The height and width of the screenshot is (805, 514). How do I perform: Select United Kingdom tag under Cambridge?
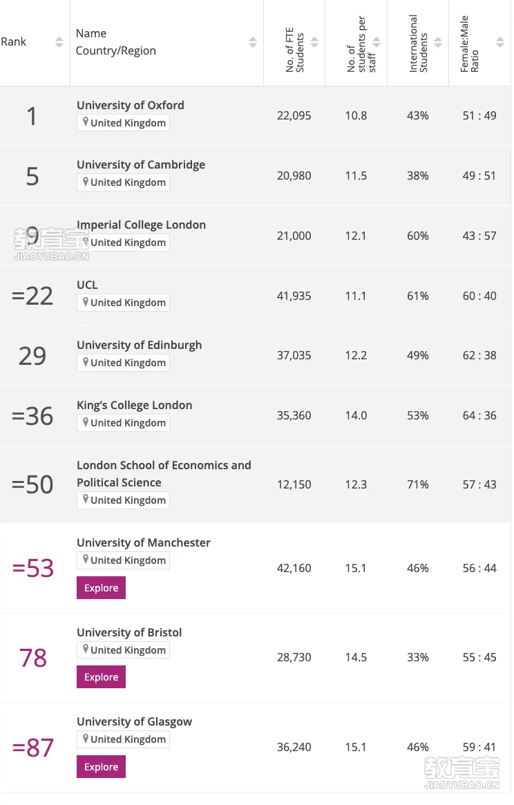click(x=123, y=182)
